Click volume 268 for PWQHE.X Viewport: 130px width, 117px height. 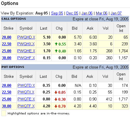tap(109, 51)
